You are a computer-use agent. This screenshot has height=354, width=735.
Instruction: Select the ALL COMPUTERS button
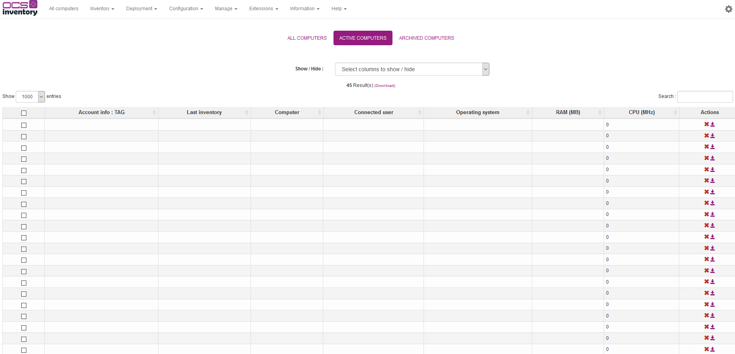click(x=307, y=38)
